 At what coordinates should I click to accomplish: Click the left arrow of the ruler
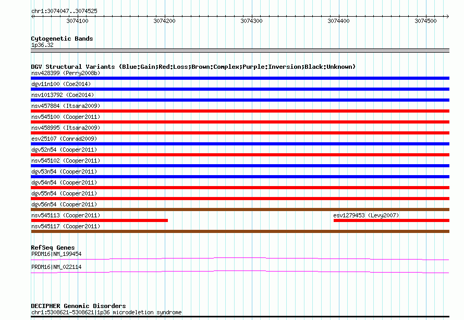[x=33, y=16]
